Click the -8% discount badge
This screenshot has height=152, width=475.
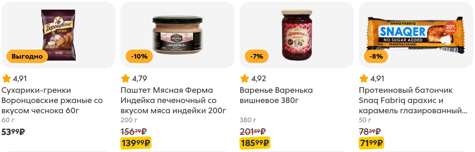point(376,56)
